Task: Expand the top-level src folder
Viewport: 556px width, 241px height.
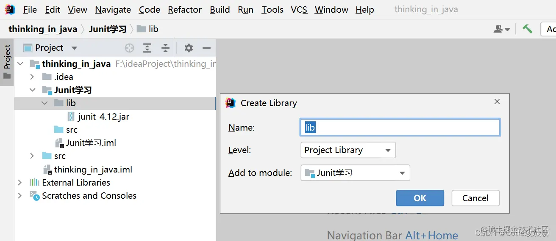Action: click(x=32, y=156)
